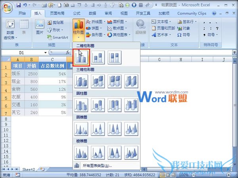
Task: Select the first 3D column chart (三维柱形图)
Action: [x=81, y=81]
